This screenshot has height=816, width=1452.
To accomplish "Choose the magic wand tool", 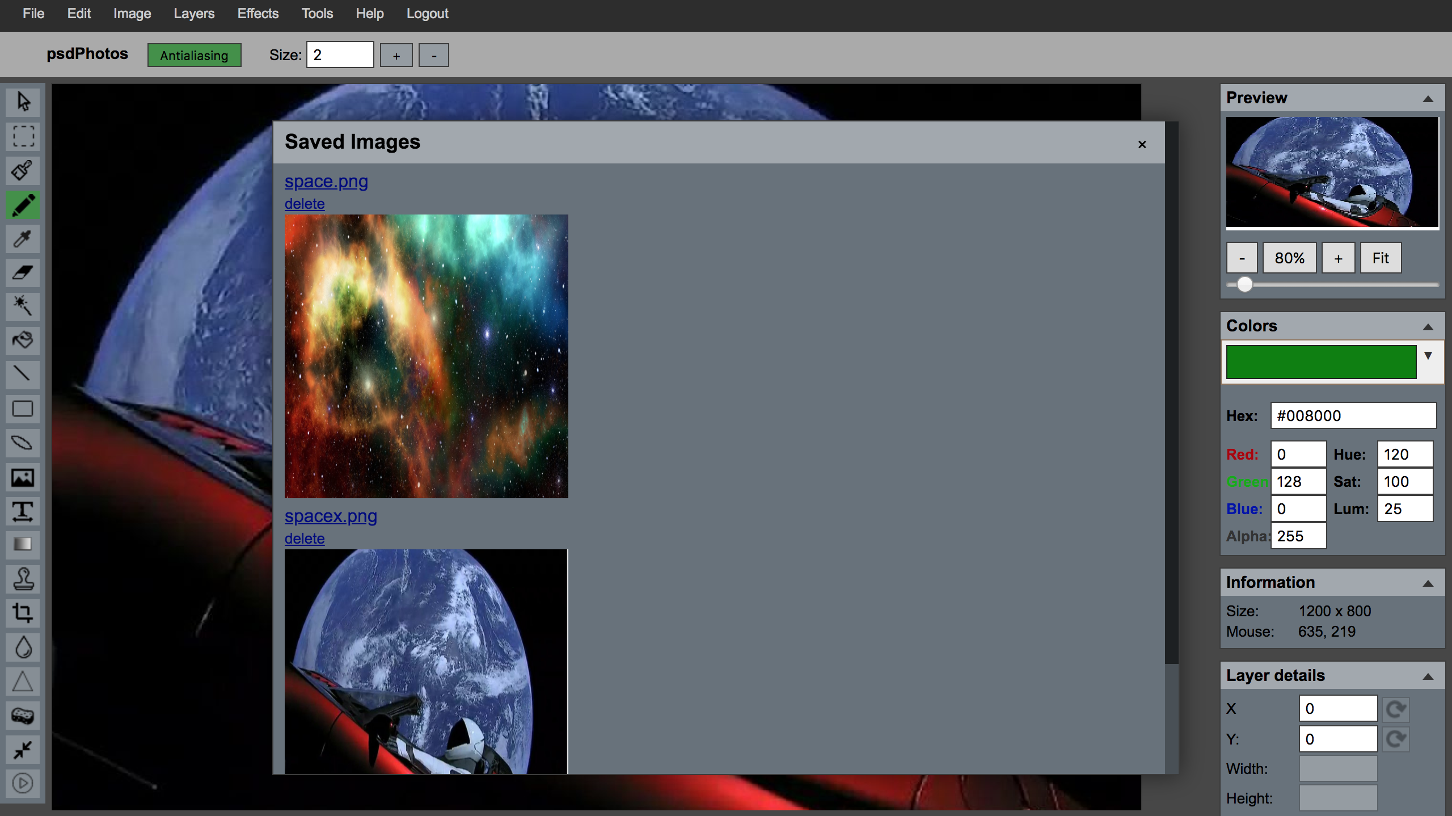I will (23, 306).
